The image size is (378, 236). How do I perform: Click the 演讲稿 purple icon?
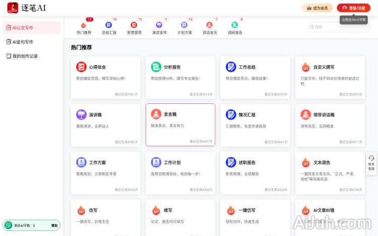[x=81, y=114]
